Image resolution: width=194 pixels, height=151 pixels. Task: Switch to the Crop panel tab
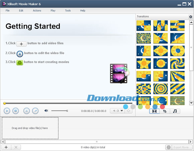(165, 111)
